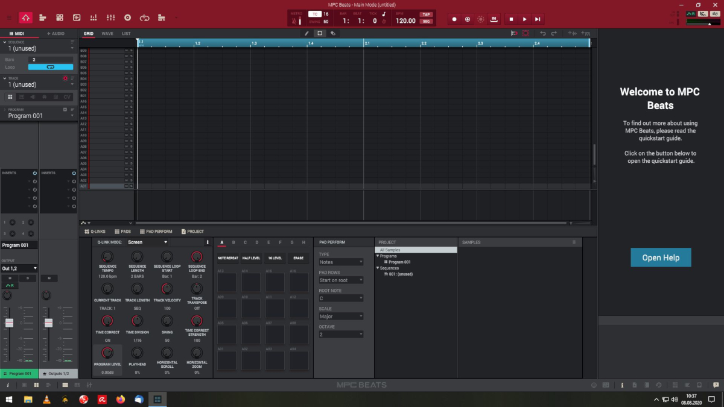Viewport: 724px width, 407px height.
Task: Switch to the MIDI tab
Action: click(19, 34)
